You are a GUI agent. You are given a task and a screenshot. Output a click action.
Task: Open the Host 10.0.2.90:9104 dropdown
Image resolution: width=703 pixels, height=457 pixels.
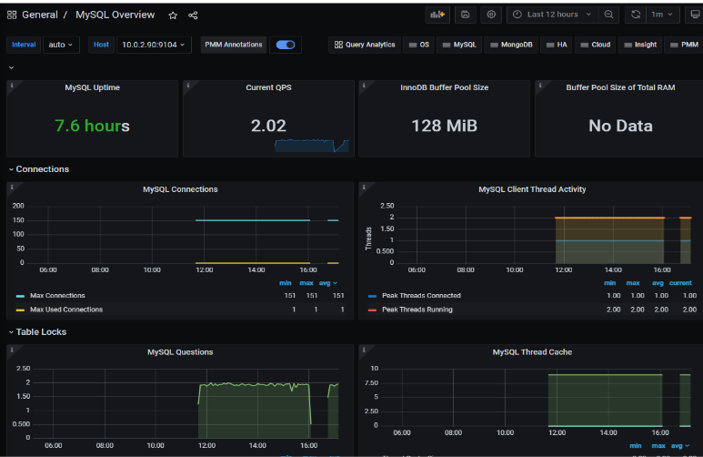(154, 45)
